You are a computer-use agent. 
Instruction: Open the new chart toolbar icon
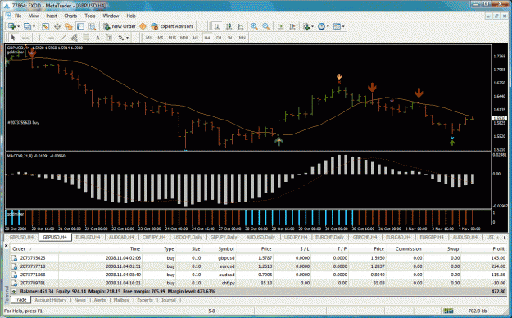(11, 26)
